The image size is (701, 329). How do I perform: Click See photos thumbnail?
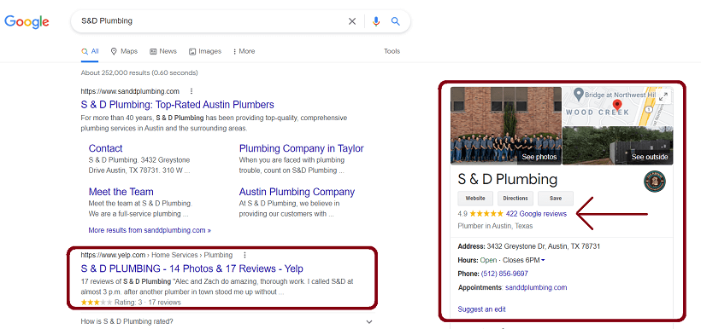click(x=505, y=125)
